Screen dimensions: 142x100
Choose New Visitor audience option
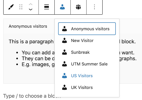pos(87,40)
